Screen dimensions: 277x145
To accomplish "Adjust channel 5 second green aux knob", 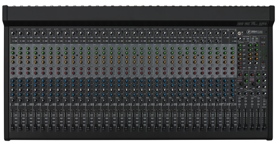I will coord(43,53).
